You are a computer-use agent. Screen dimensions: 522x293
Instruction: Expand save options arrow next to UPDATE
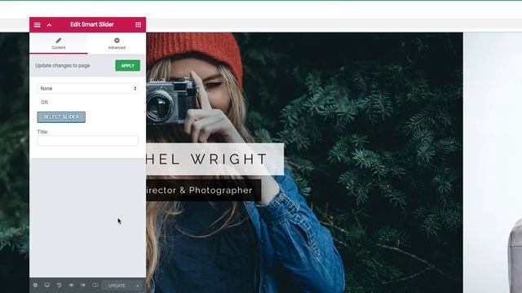(138, 286)
